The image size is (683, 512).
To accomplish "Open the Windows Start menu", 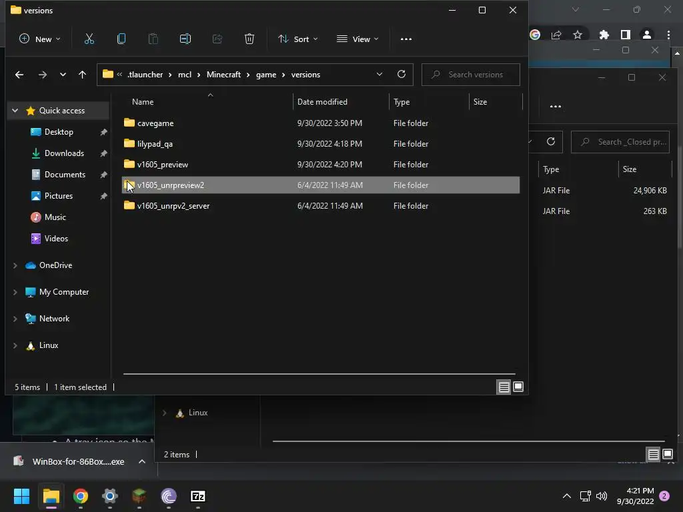I will (21, 496).
